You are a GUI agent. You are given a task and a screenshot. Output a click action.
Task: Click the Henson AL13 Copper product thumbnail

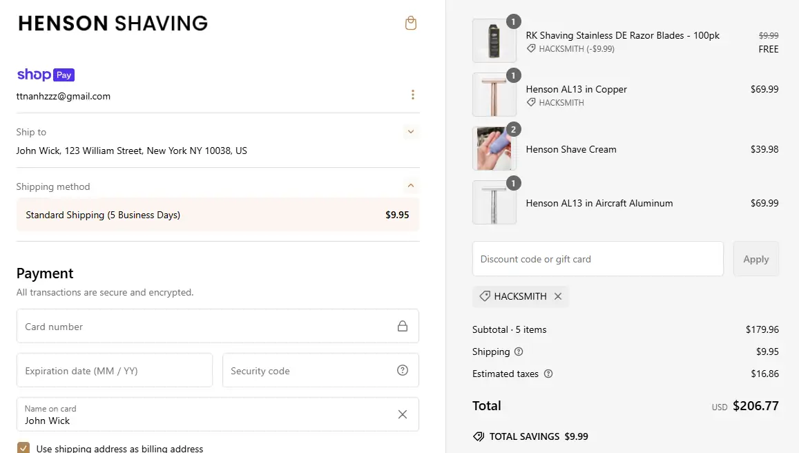pos(494,95)
